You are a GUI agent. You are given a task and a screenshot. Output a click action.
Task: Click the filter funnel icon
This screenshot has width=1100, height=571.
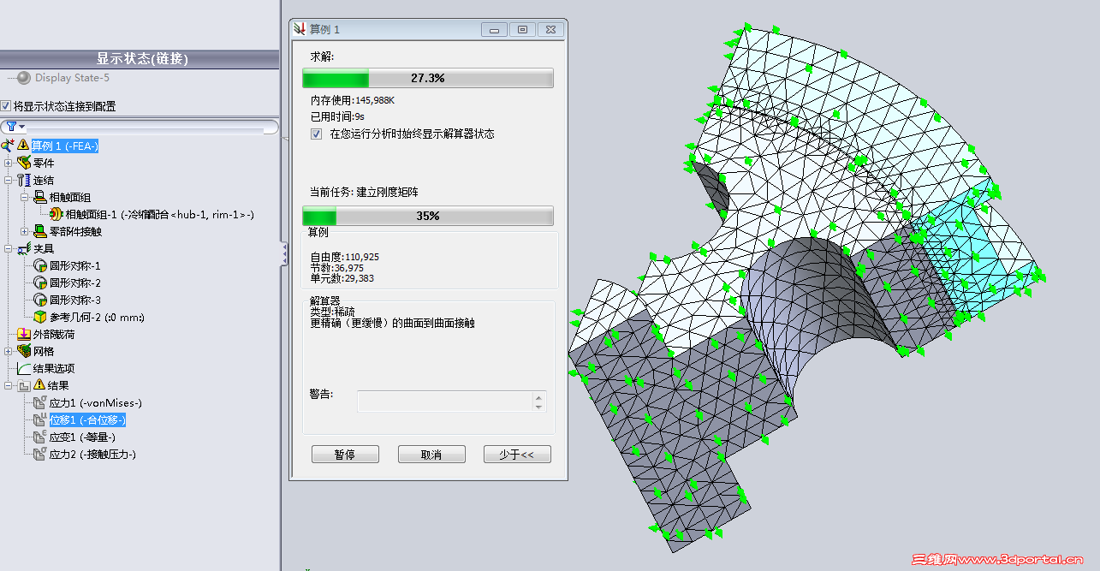(11, 127)
